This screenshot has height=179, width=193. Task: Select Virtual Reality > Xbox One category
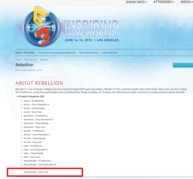tap(36, 172)
